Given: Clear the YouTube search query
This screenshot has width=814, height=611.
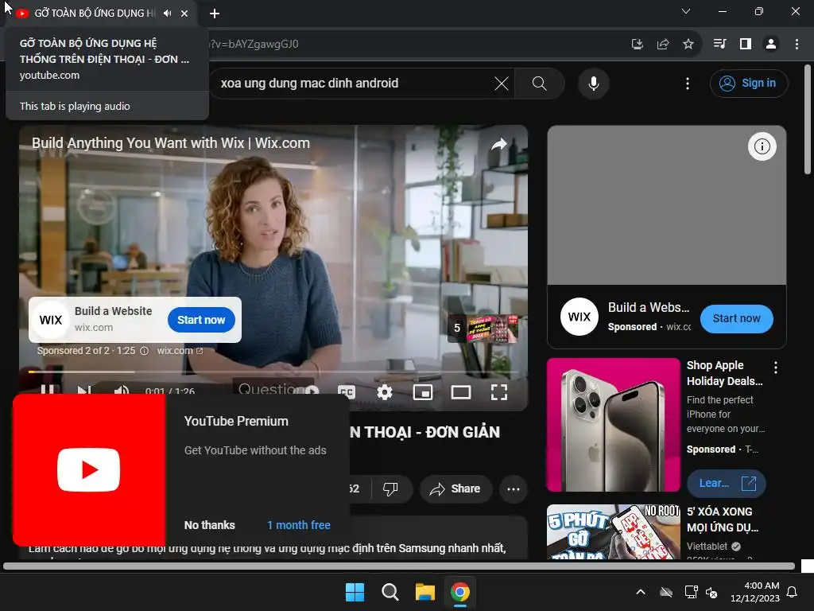Looking at the screenshot, I should pos(502,83).
